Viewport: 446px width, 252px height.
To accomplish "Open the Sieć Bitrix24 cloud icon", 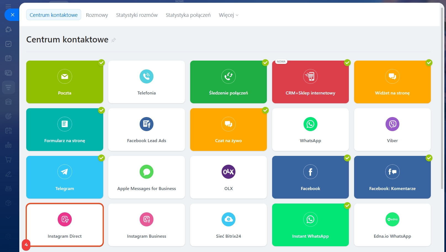I will (229, 219).
